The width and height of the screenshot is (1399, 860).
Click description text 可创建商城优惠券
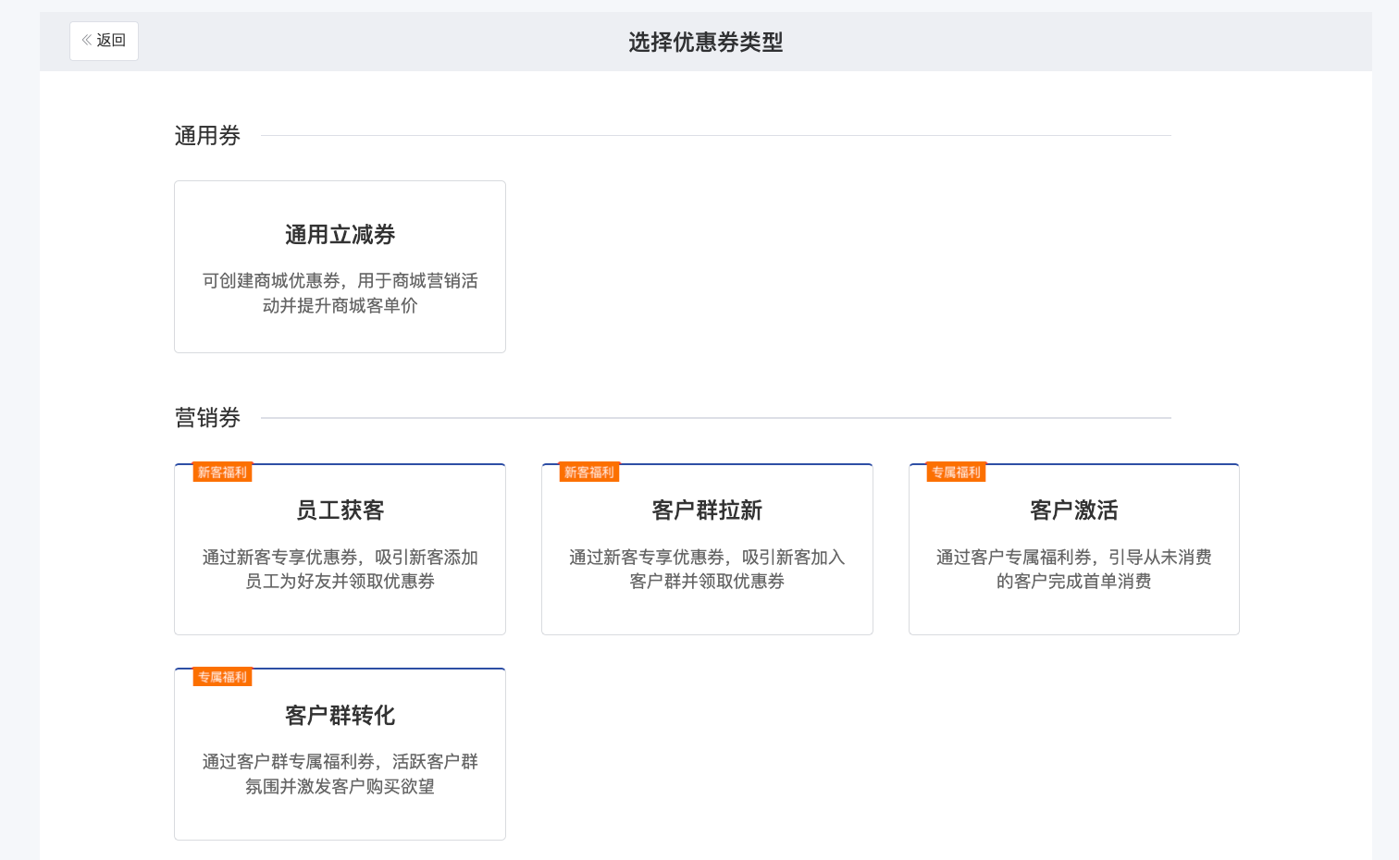tap(340, 293)
